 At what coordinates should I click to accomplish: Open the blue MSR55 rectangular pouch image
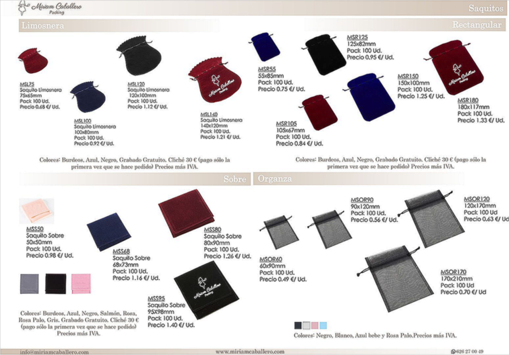click(x=265, y=47)
